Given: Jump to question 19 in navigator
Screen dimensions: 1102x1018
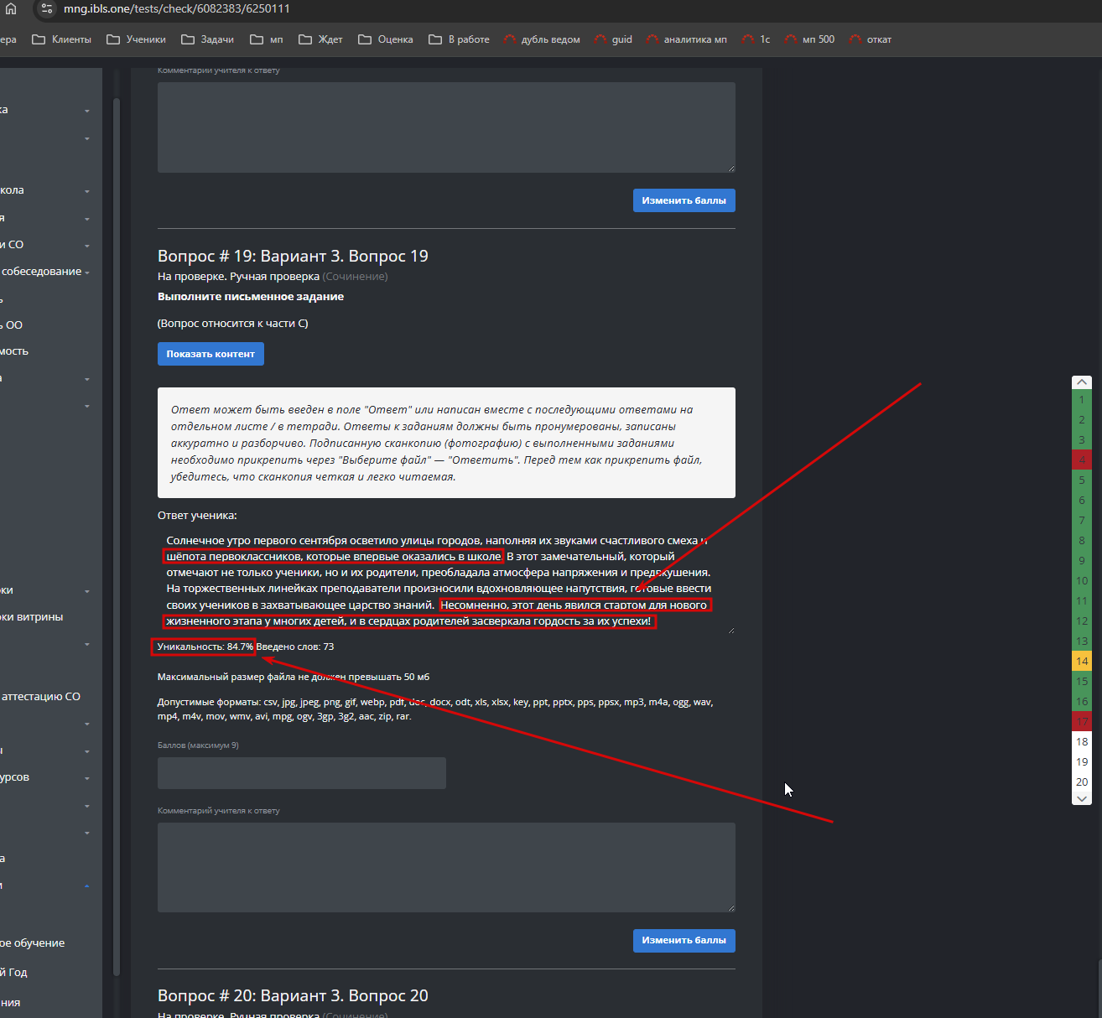Looking at the screenshot, I should 1082,762.
